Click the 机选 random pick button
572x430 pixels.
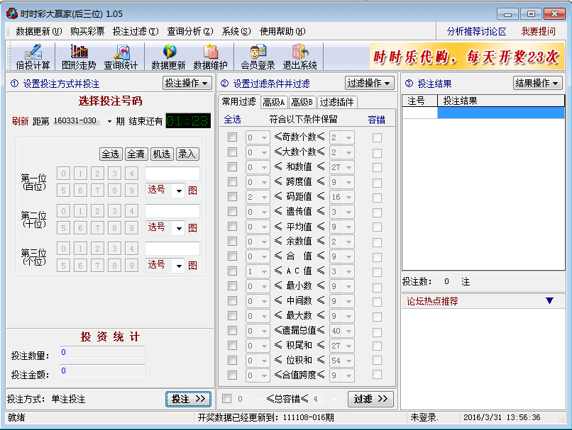tap(162, 154)
